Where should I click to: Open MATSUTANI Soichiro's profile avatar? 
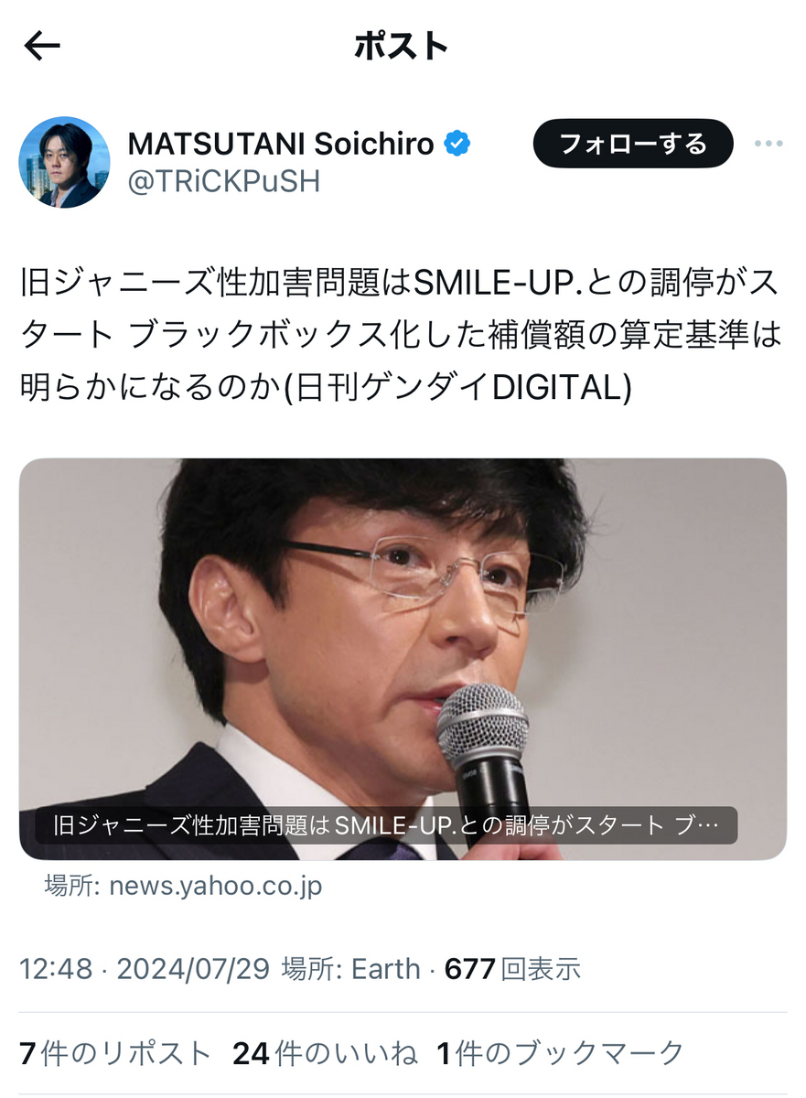tap(64, 162)
